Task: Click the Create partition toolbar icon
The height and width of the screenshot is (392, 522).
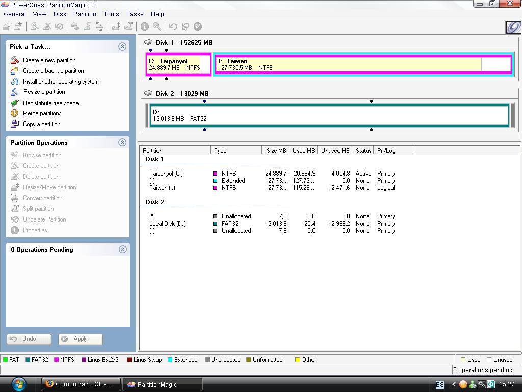Action: (34, 27)
